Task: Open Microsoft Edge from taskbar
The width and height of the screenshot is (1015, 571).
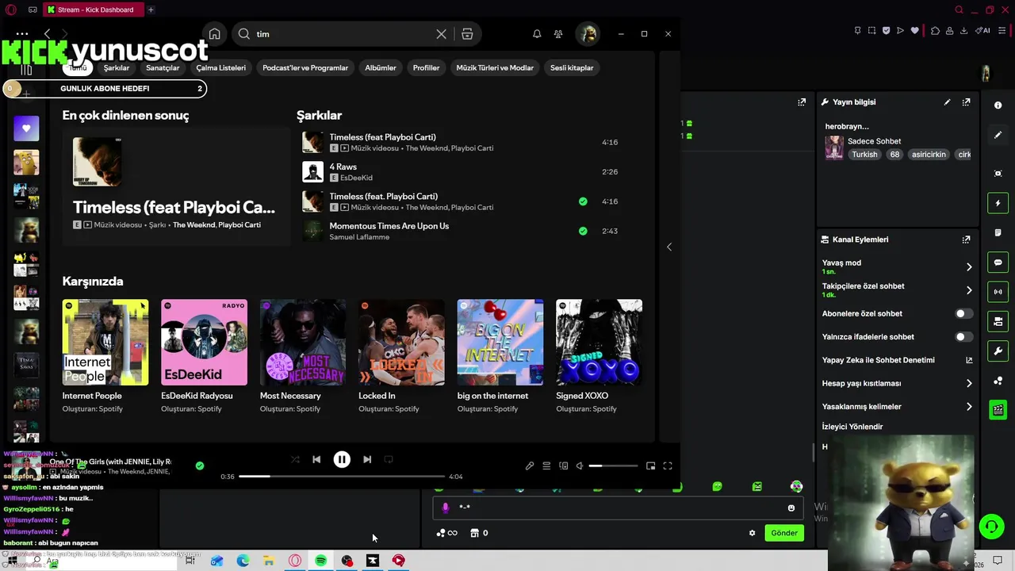Action: 243,561
